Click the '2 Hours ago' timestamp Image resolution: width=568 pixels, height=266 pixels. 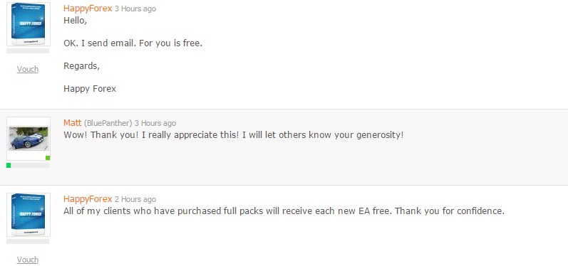coord(135,199)
